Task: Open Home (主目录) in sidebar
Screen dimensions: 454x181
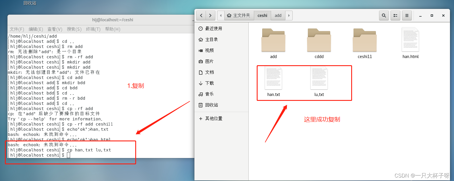Action: coord(221,39)
